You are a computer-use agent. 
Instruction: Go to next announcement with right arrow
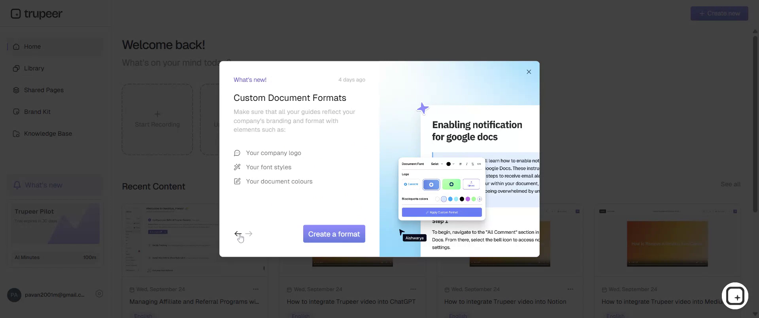pyautogui.click(x=249, y=234)
